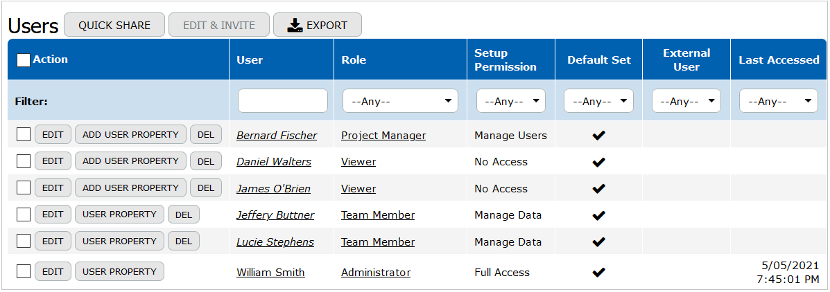Image resolution: width=830 pixels, height=292 pixels.
Task: Open Daniel Walters user profile link
Action: tap(274, 162)
